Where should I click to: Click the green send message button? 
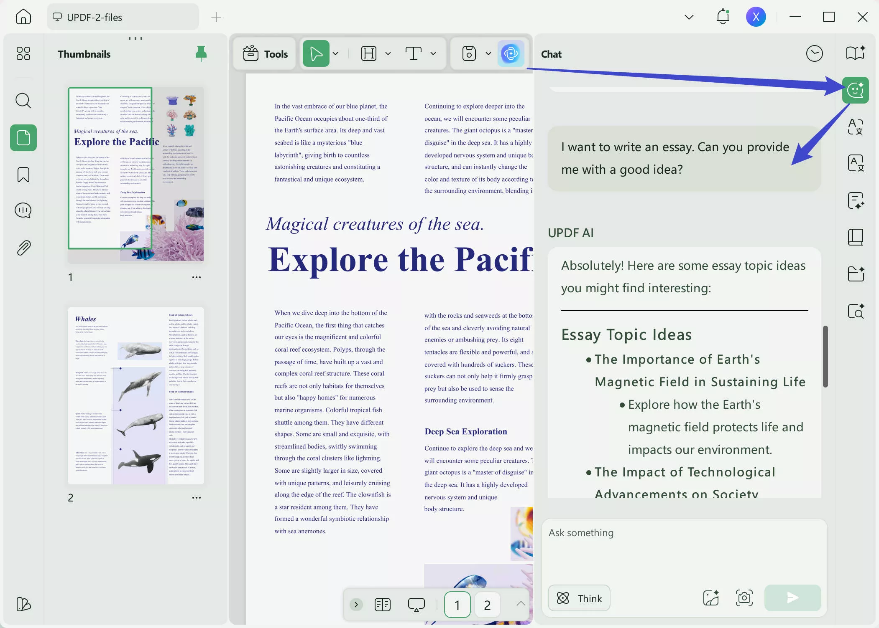pos(792,598)
